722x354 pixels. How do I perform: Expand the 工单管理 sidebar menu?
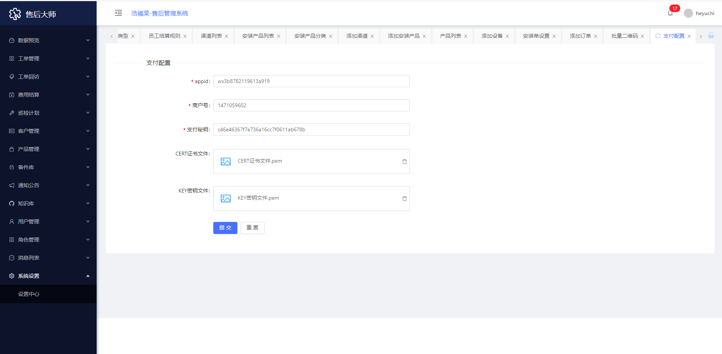click(48, 58)
